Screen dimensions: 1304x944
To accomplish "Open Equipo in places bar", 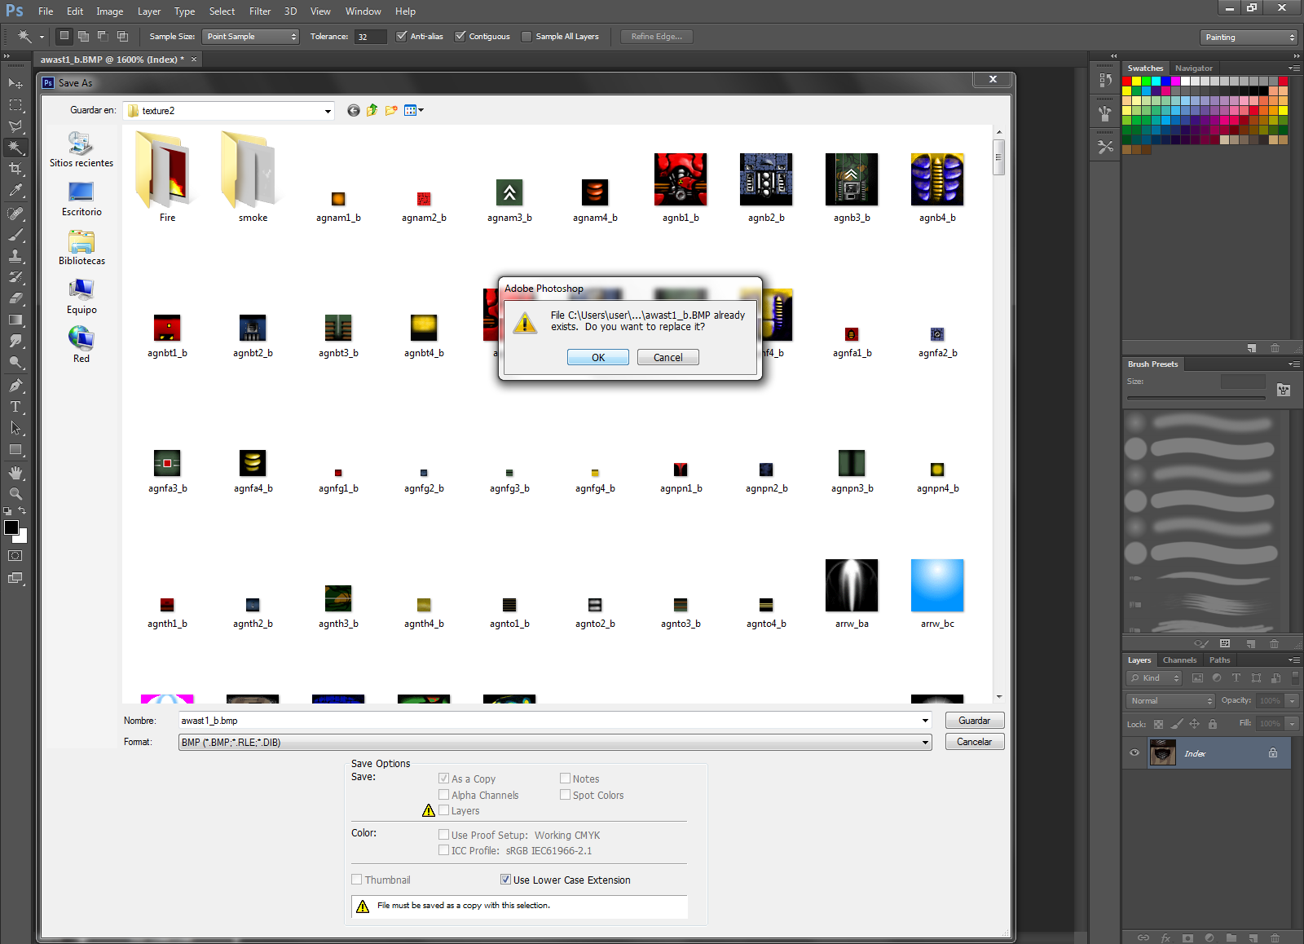I will pyautogui.click(x=81, y=297).
